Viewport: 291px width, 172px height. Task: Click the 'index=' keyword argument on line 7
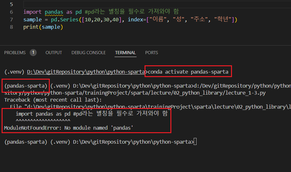click(137, 19)
